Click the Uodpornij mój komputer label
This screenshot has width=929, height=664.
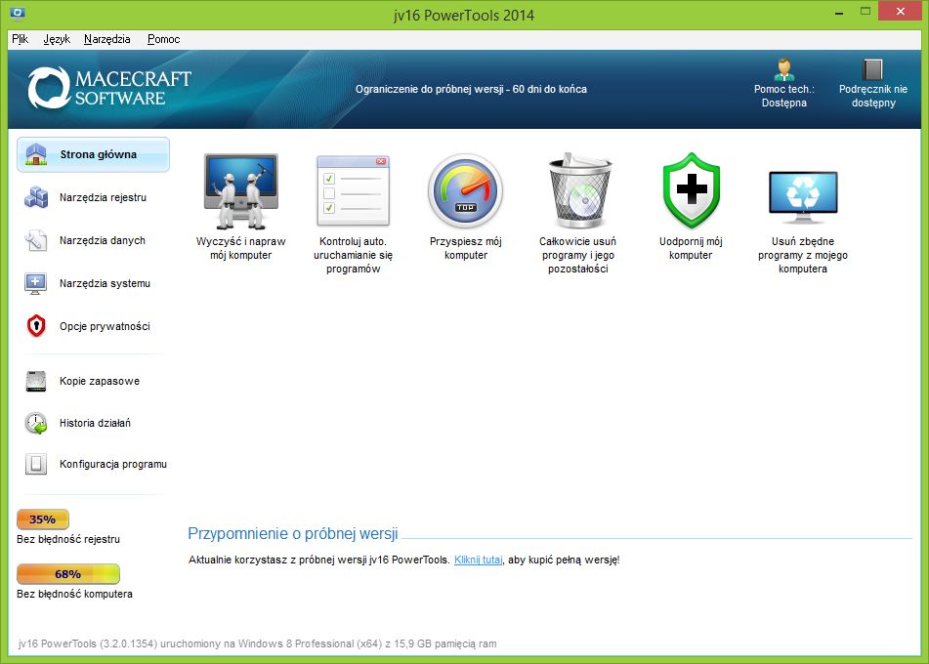pyautogui.click(x=691, y=248)
